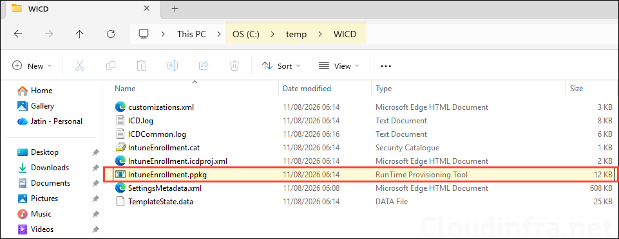Viewport: 619px width, 239px height.
Task: Click the WICD folder icon in tab
Action: pyautogui.click(x=17, y=8)
